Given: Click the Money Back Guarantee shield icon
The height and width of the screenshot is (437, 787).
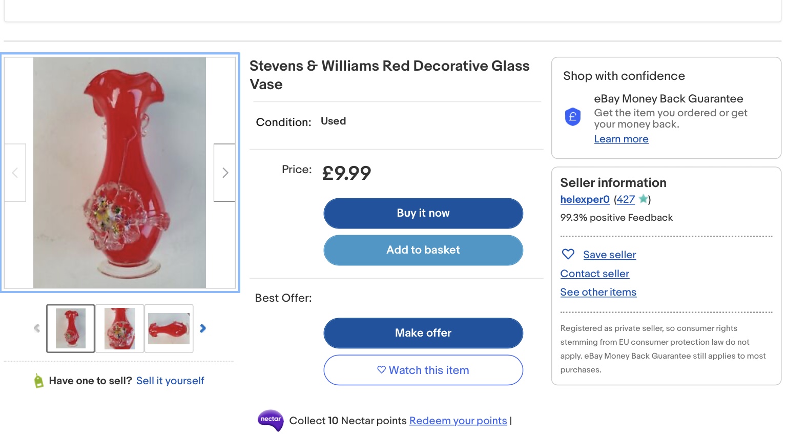Looking at the screenshot, I should tap(572, 117).
